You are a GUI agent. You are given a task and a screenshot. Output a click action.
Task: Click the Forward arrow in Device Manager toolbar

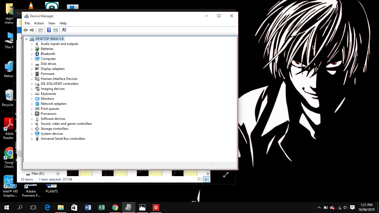click(32, 30)
